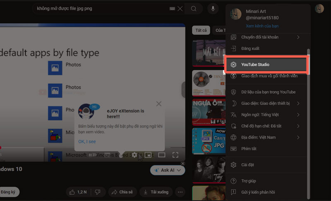This screenshot has width=331, height=201.
Task: Open YouTube Studio from the account menu
Action: click(x=266, y=64)
